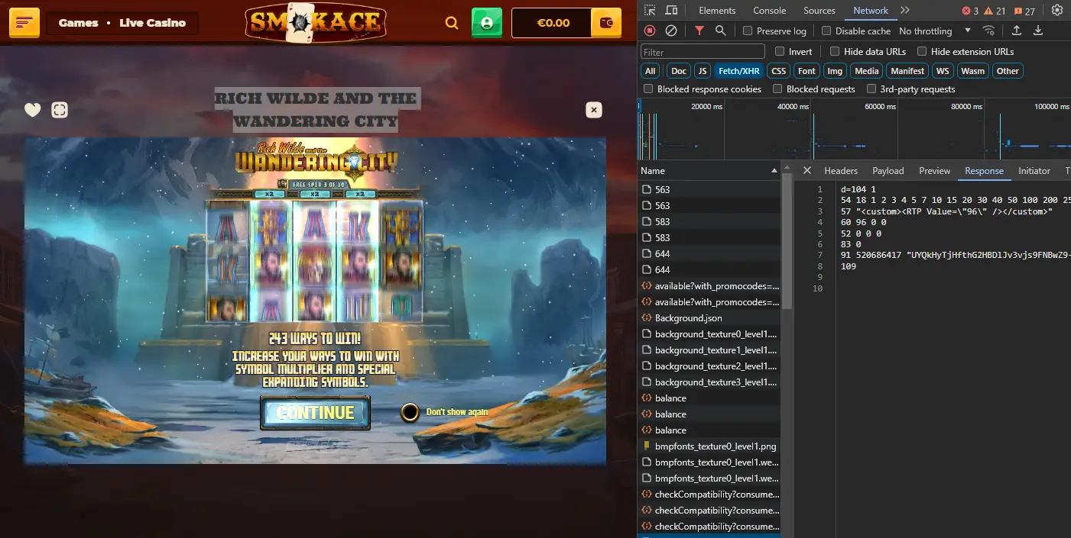Screen dimensions: 1071x538
Task: Switch to the Sources tab
Action: [819, 11]
